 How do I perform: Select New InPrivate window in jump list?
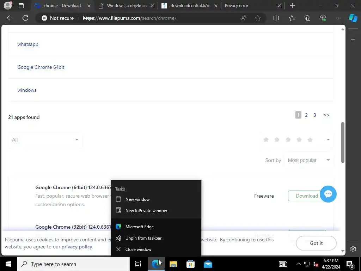pos(156,210)
